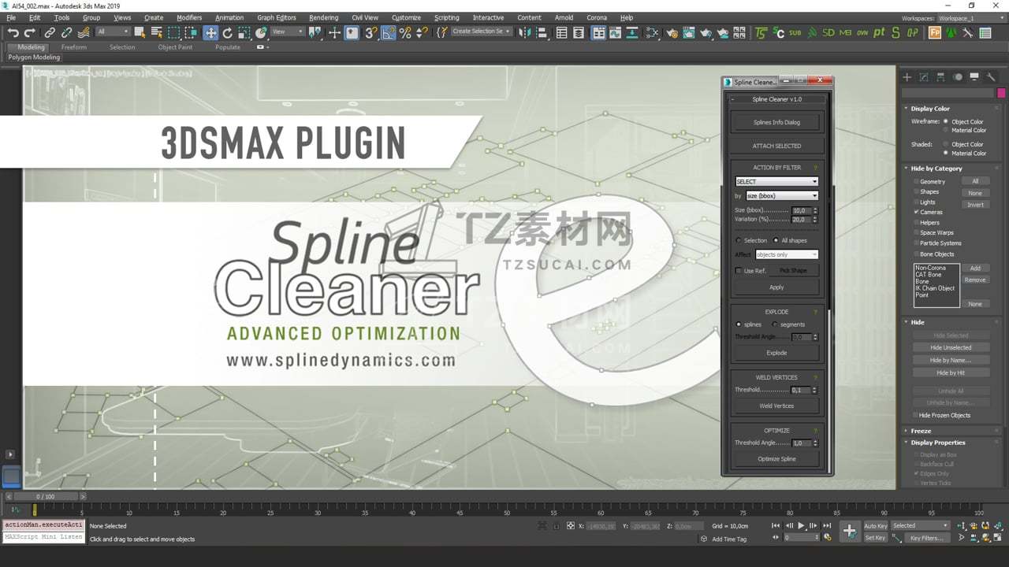Open the 'size (bbox)' filter dropdown
1009x567 pixels.
click(x=782, y=195)
